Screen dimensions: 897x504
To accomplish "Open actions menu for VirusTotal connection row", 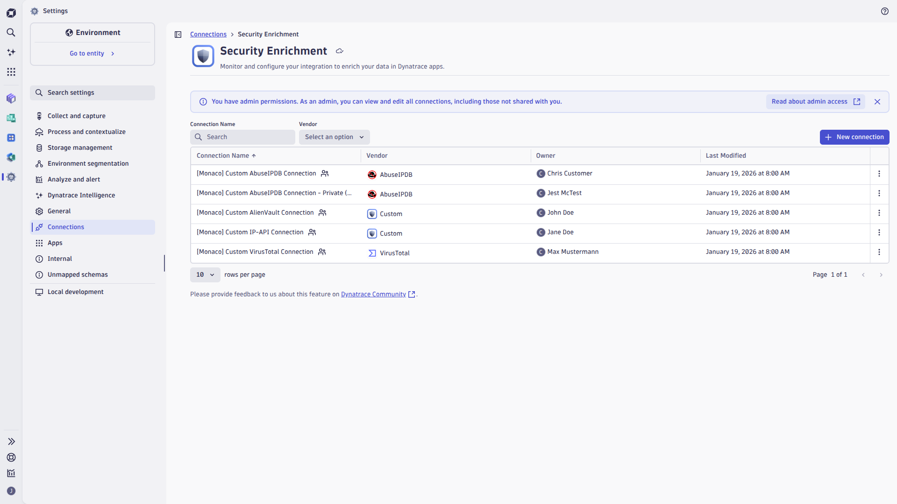I will point(880,252).
